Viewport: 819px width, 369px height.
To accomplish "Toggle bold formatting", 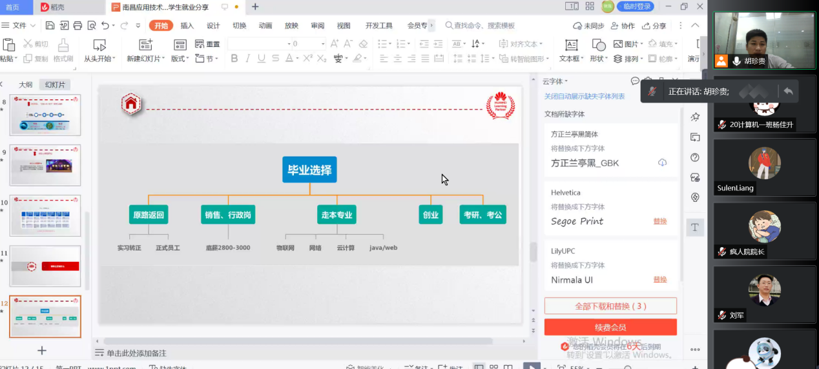I will [234, 59].
